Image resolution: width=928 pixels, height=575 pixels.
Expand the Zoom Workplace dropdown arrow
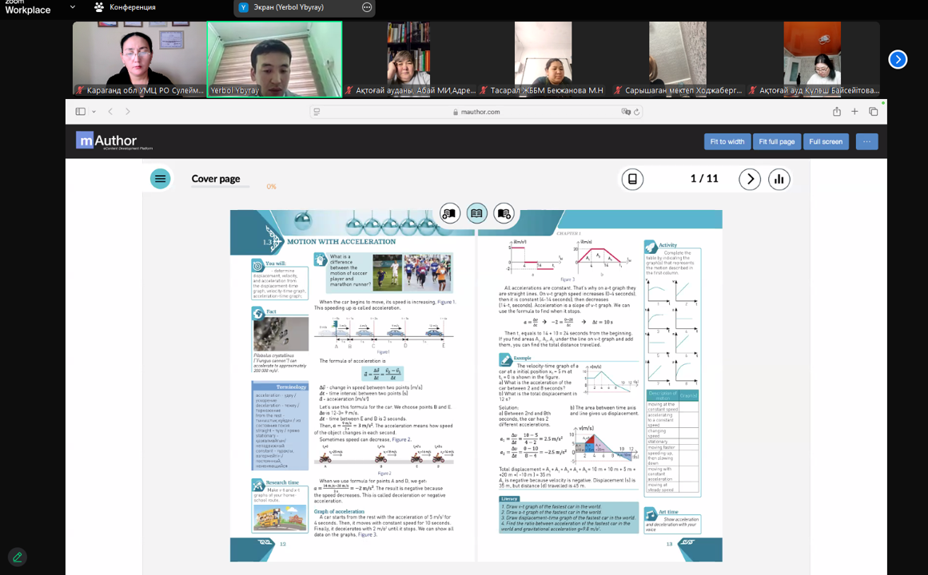tap(73, 7)
